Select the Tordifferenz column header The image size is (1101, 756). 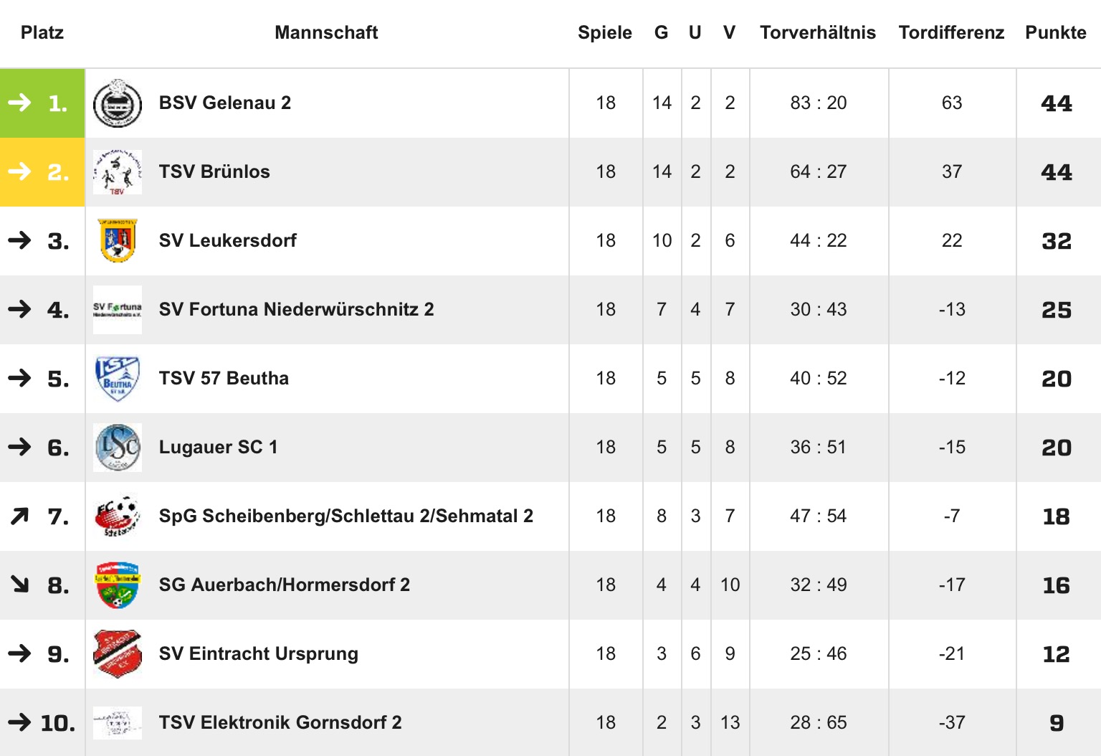pos(952,32)
